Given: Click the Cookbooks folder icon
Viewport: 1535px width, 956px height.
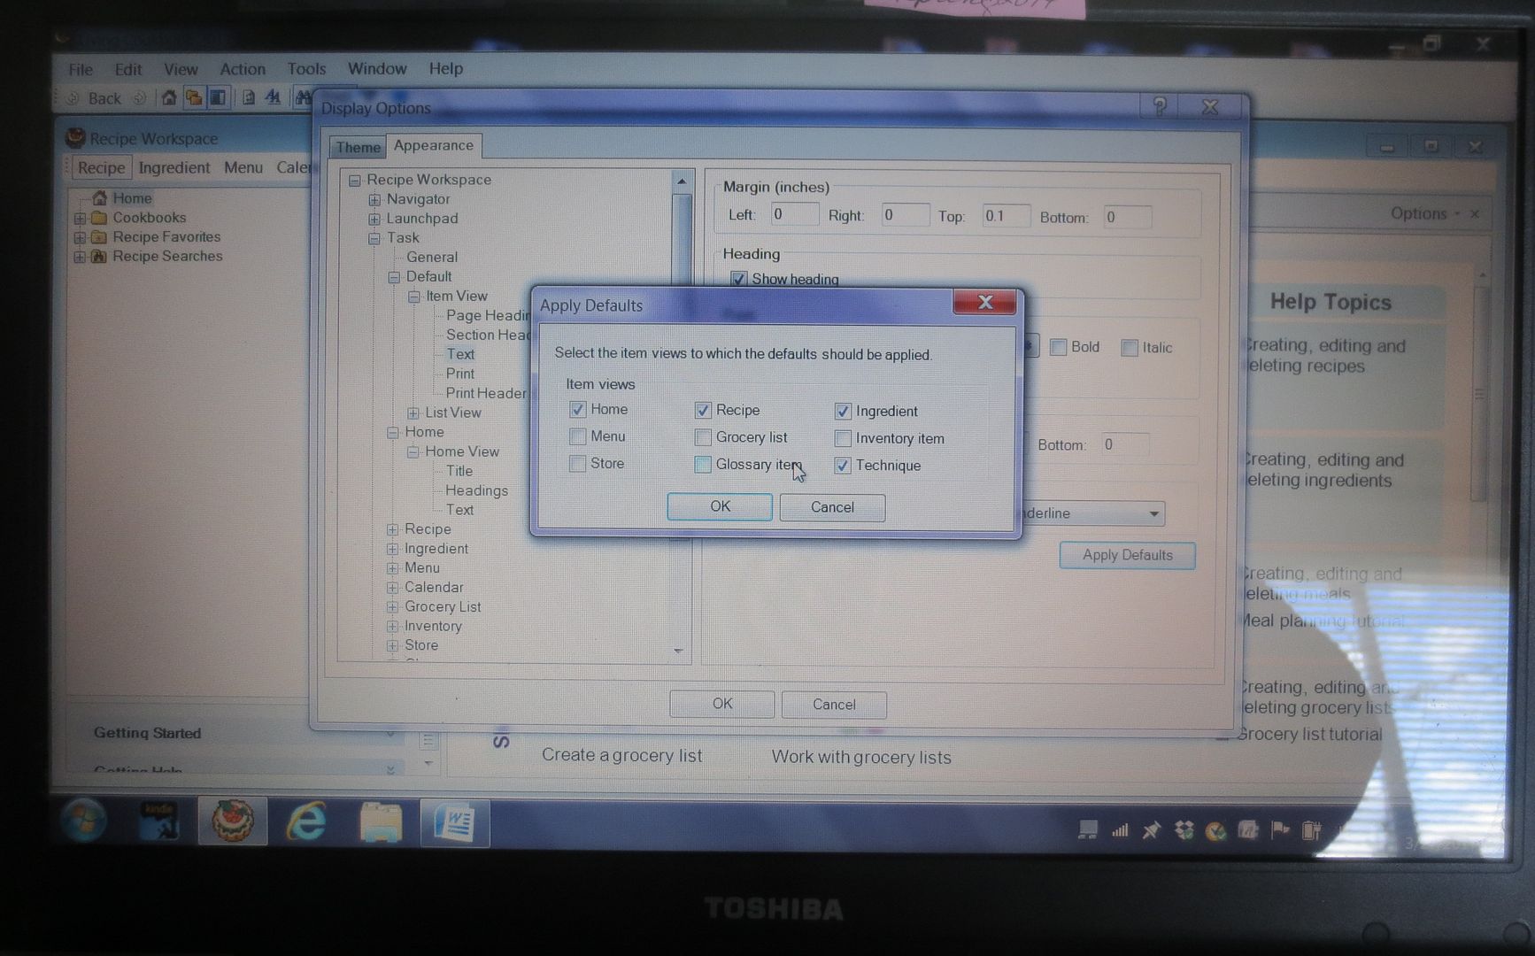Looking at the screenshot, I should (99, 217).
